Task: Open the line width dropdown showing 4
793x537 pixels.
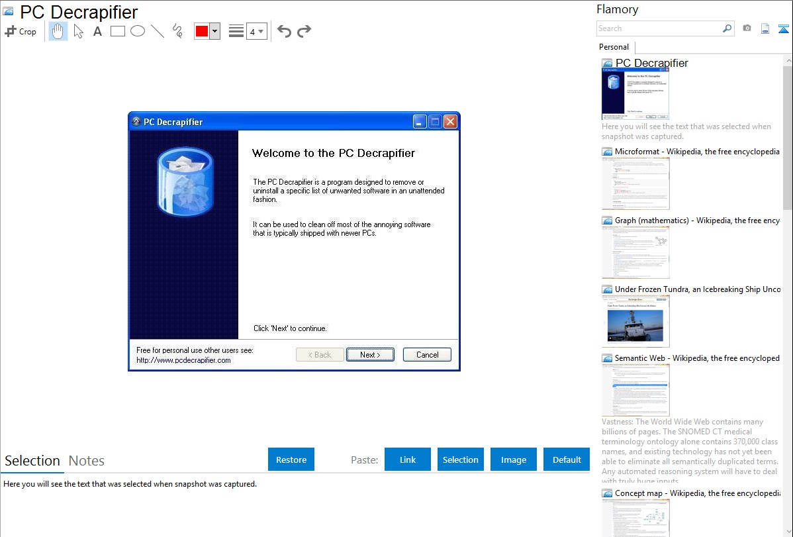Action: 256,31
